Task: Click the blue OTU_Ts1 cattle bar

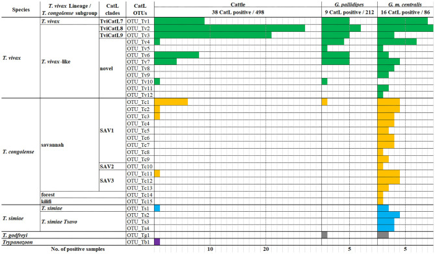Action: (x=157, y=209)
